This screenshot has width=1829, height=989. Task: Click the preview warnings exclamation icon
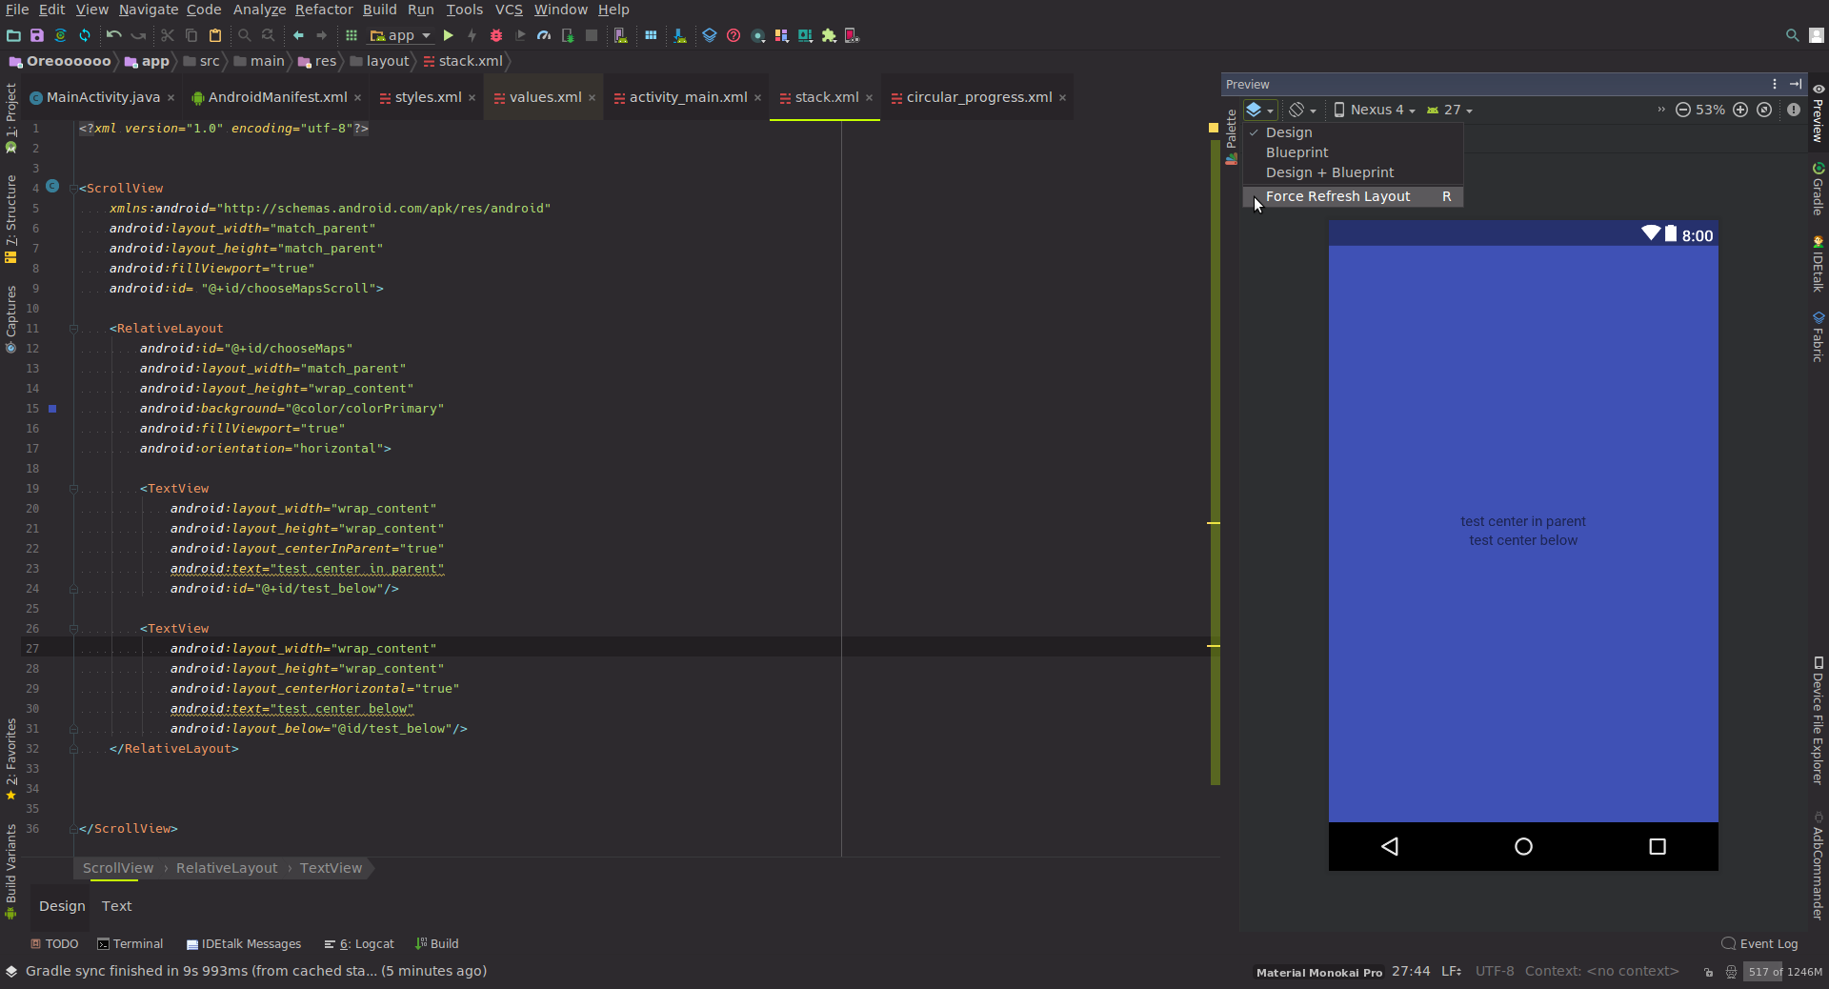point(1794,110)
